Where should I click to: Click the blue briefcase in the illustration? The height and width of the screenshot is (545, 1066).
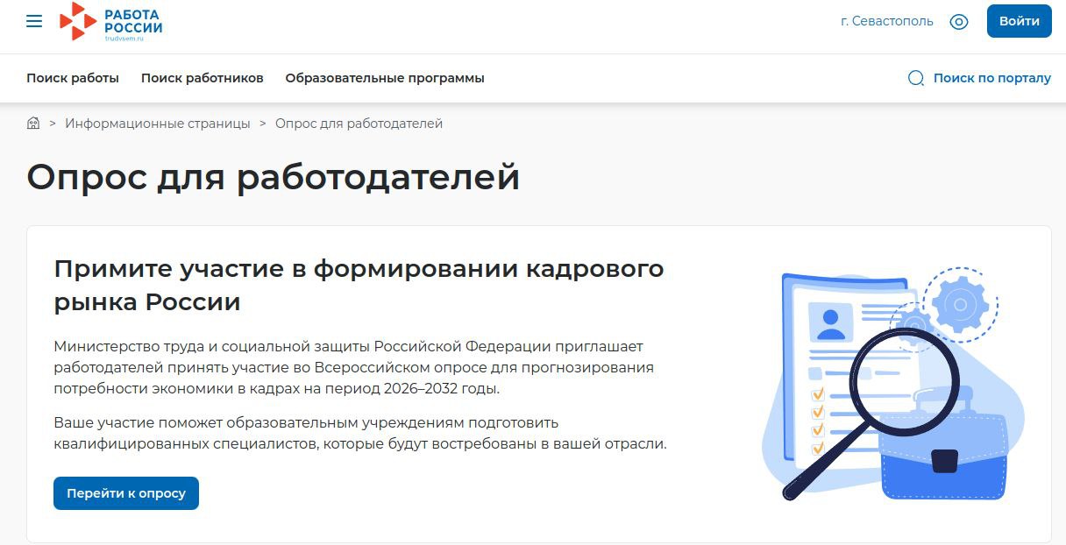tap(944, 453)
